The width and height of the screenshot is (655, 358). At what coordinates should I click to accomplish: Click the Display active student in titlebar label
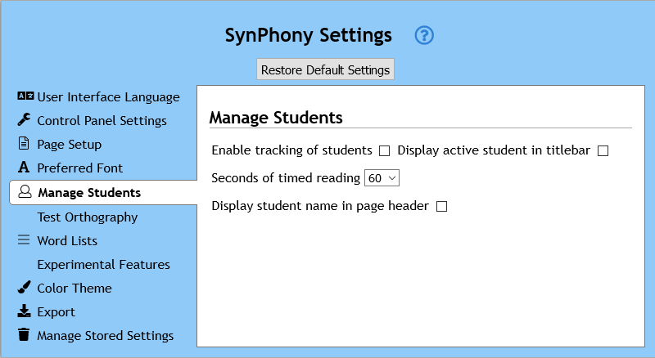[x=494, y=150]
